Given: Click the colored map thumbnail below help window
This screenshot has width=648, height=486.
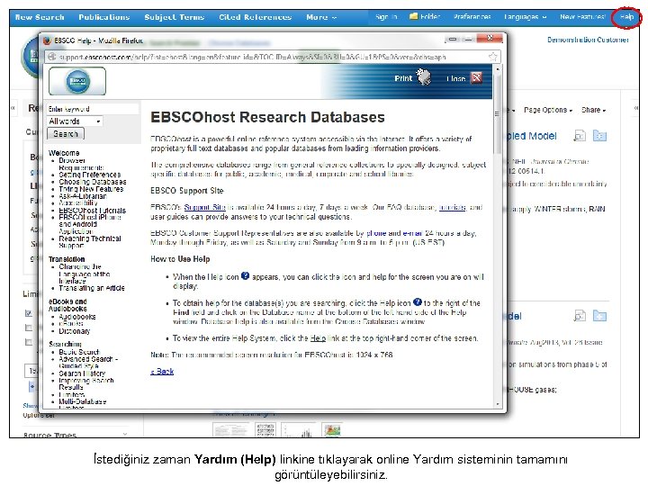Looking at the screenshot, I should [x=332, y=430].
